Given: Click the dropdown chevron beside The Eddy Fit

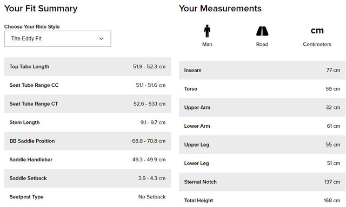Looking at the screenshot, I should point(101,39).
